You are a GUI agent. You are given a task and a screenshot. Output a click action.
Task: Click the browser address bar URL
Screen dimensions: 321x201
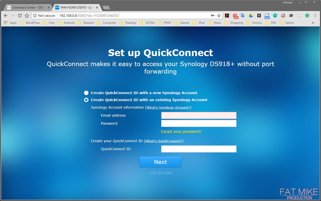coord(89,16)
